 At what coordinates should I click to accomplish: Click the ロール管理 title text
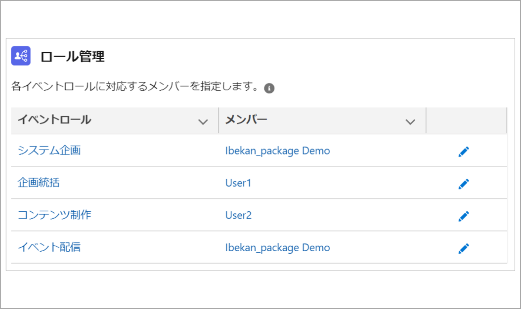tap(72, 56)
